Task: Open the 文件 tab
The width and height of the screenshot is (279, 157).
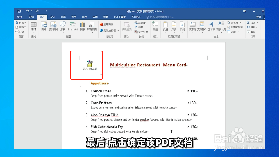Action: [x=19, y=17]
